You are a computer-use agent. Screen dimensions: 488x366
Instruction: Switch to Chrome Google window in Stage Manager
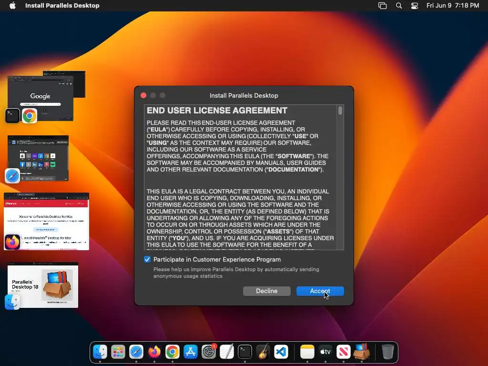tap(41, 98)
